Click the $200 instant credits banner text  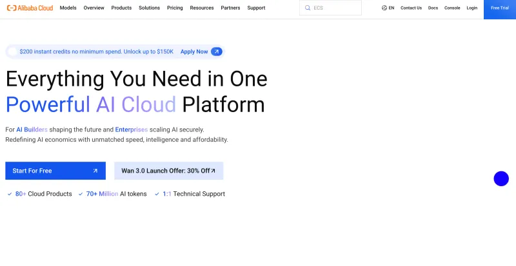click(96, 52)
